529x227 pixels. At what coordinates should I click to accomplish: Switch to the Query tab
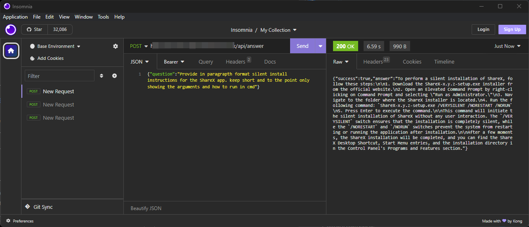coord(205,61)
